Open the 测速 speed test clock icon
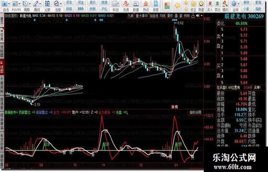 (201, 4)
